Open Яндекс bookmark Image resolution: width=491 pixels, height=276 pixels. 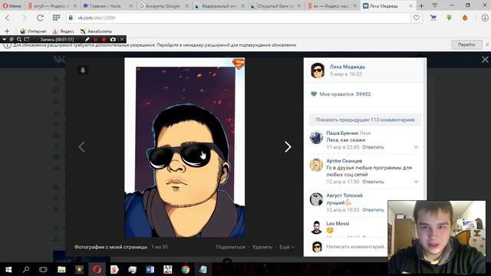coord(63,31)
